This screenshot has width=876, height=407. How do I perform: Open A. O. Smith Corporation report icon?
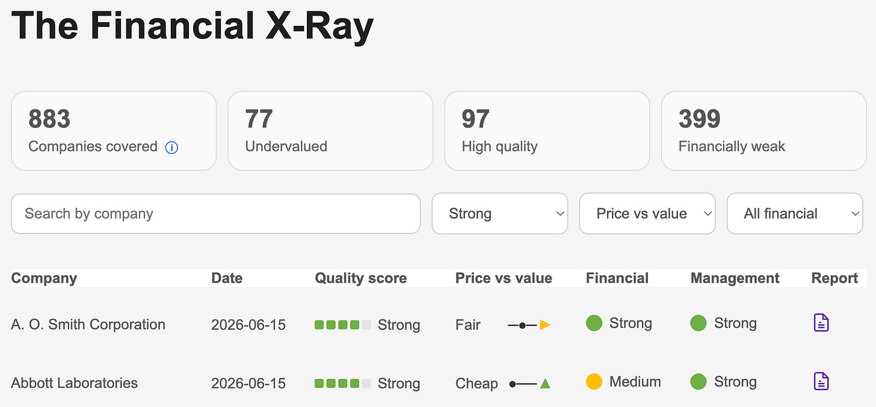click(821, 323)
